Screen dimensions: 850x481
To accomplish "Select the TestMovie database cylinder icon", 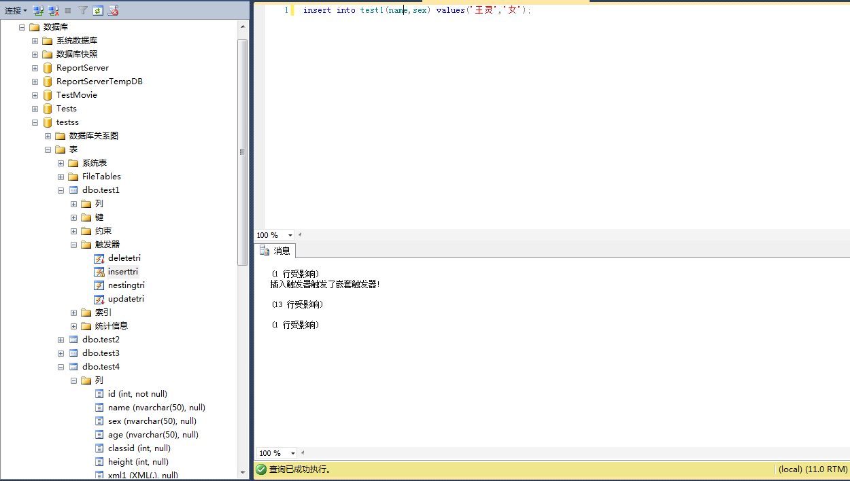I will click(48, 95).
